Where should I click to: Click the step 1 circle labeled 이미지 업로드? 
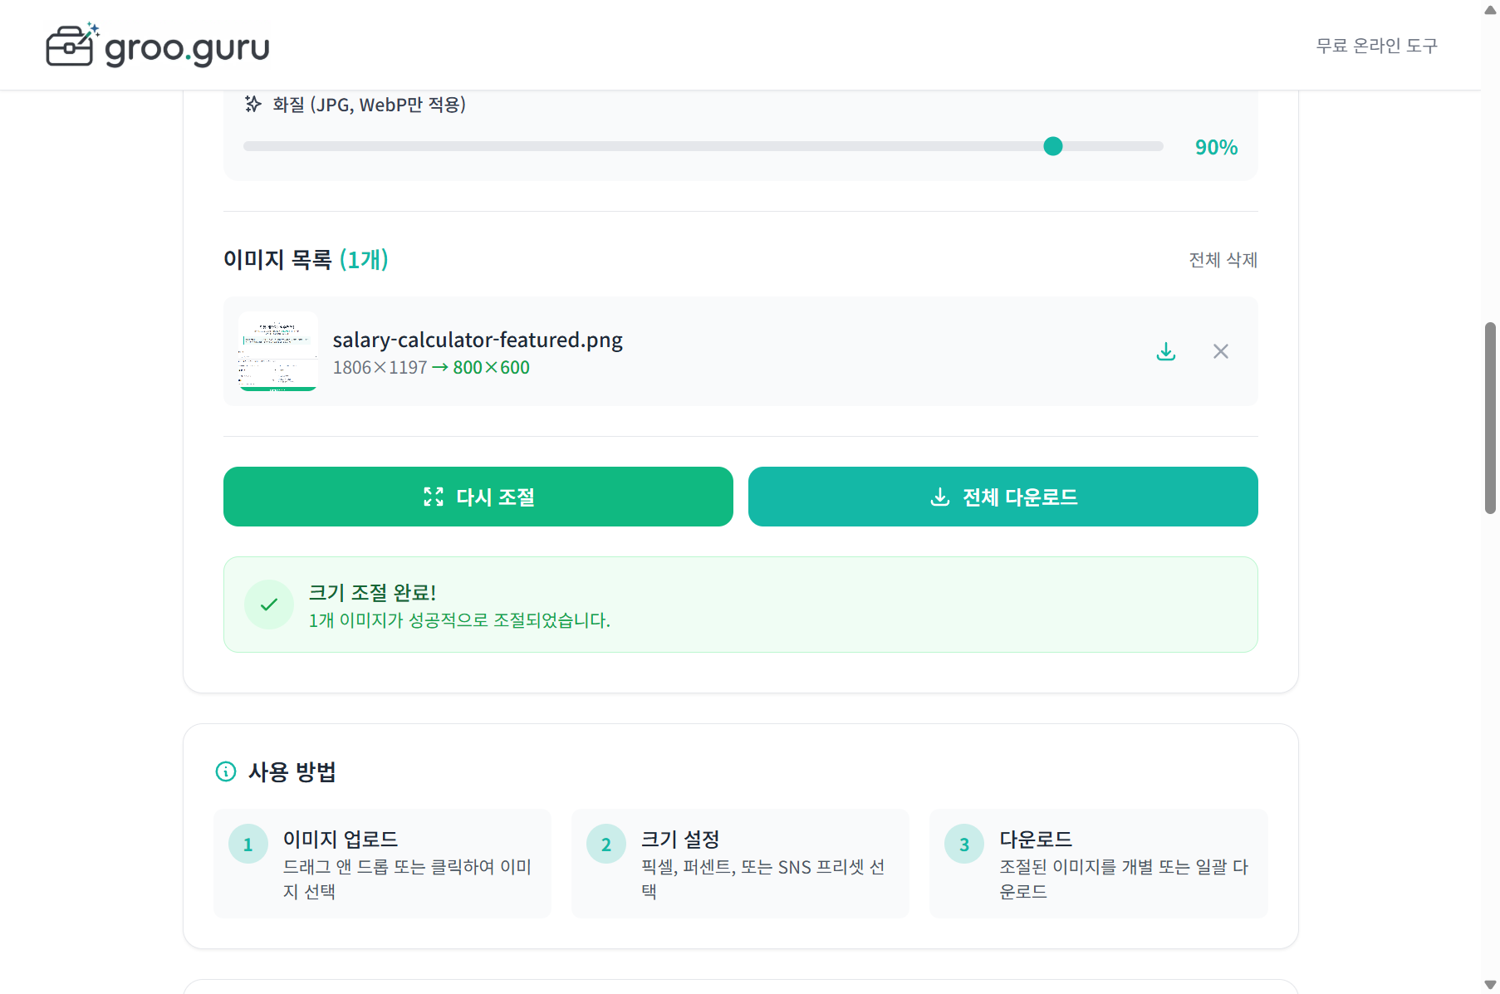(248, 844)
